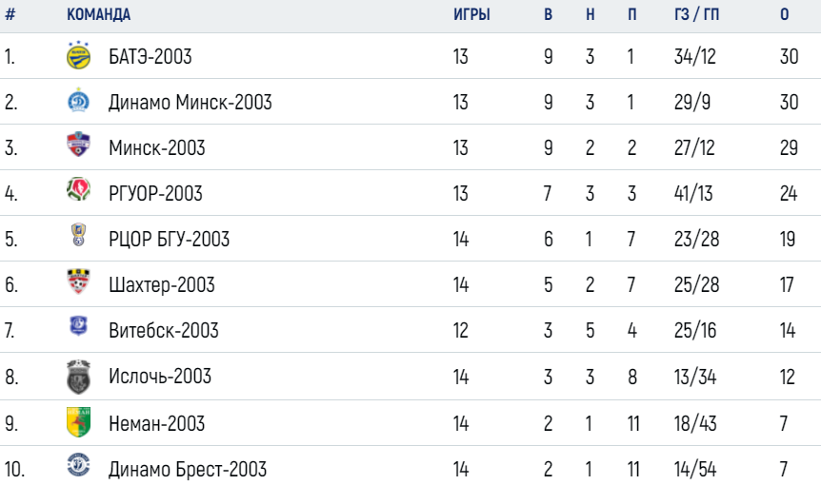
Task: Click the Динамо Брест-2003 round logo
Action: pos(78,465)
